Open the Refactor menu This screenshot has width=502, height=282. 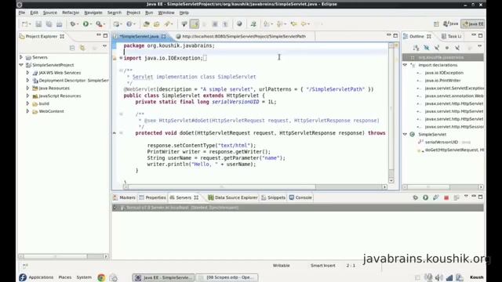pyautogui.click(x=71, y=13)
